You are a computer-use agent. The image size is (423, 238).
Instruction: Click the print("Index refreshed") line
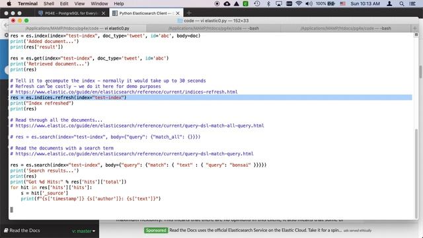point(42,103)
